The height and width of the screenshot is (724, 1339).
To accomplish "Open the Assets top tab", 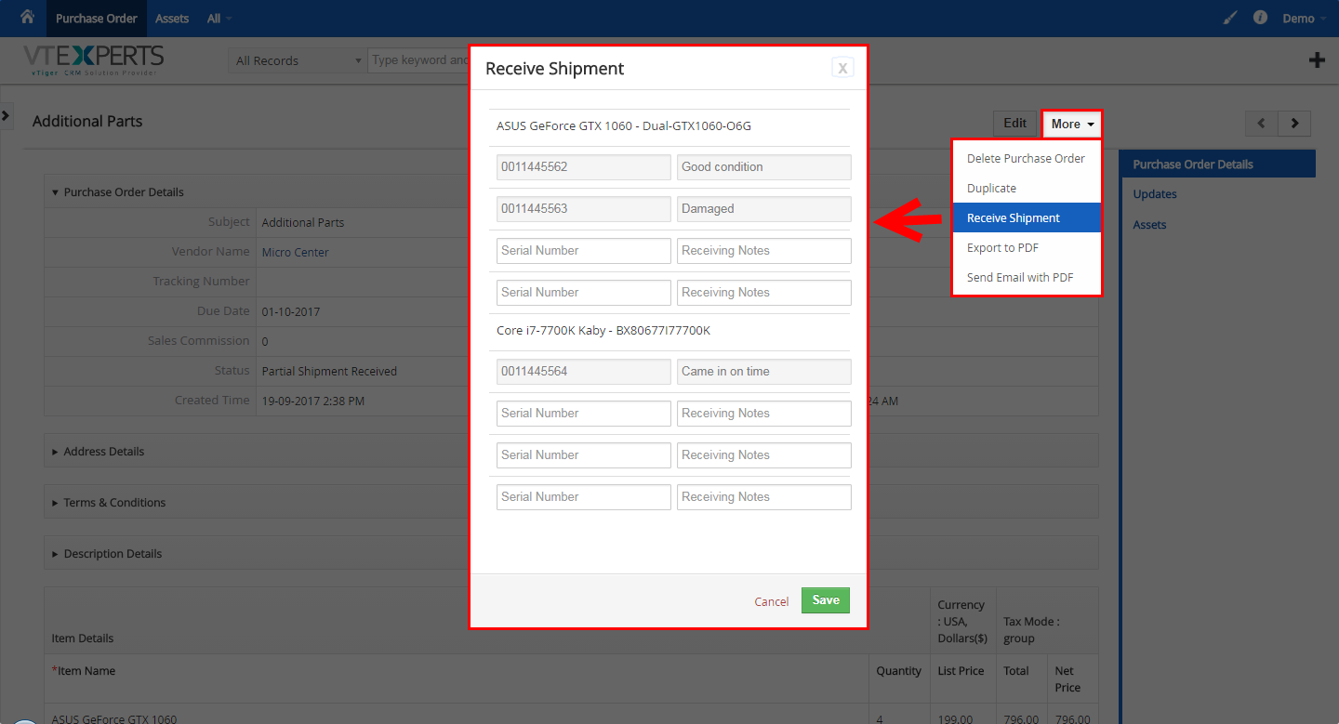I will pyautogui.click(x=172, y=19).
